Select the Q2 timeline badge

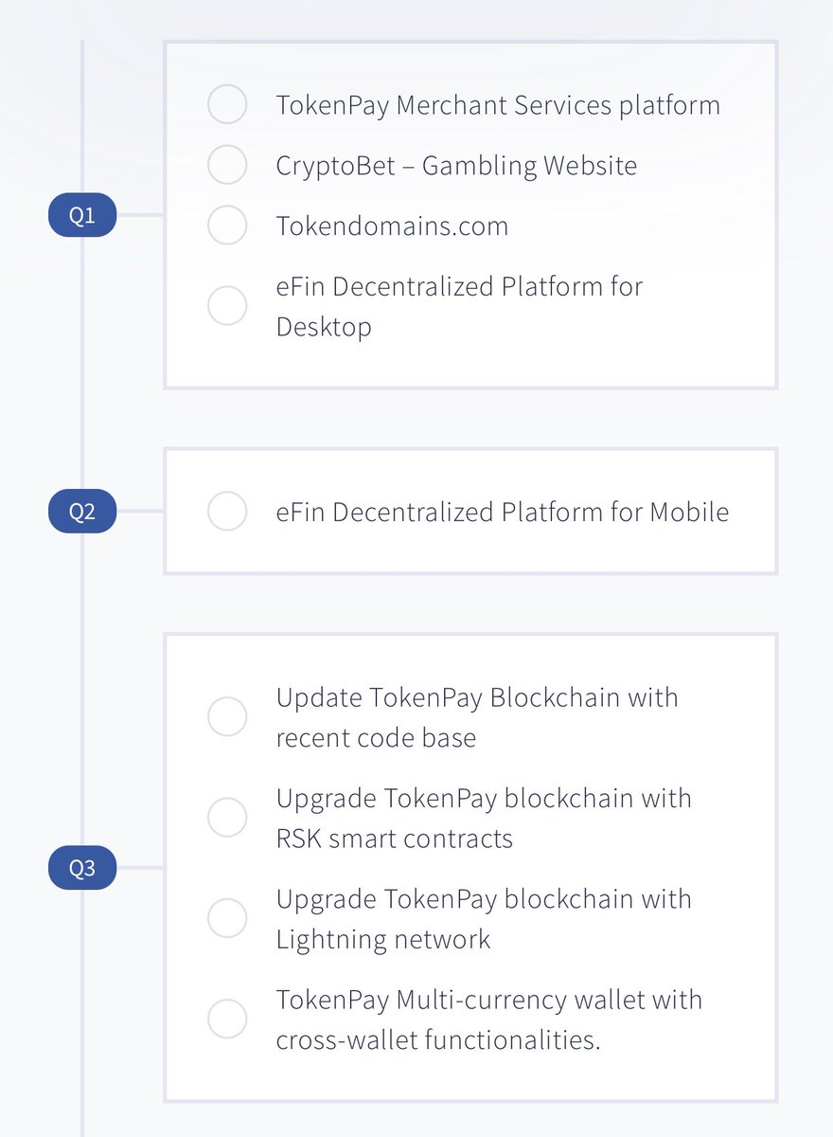[82, 513]
